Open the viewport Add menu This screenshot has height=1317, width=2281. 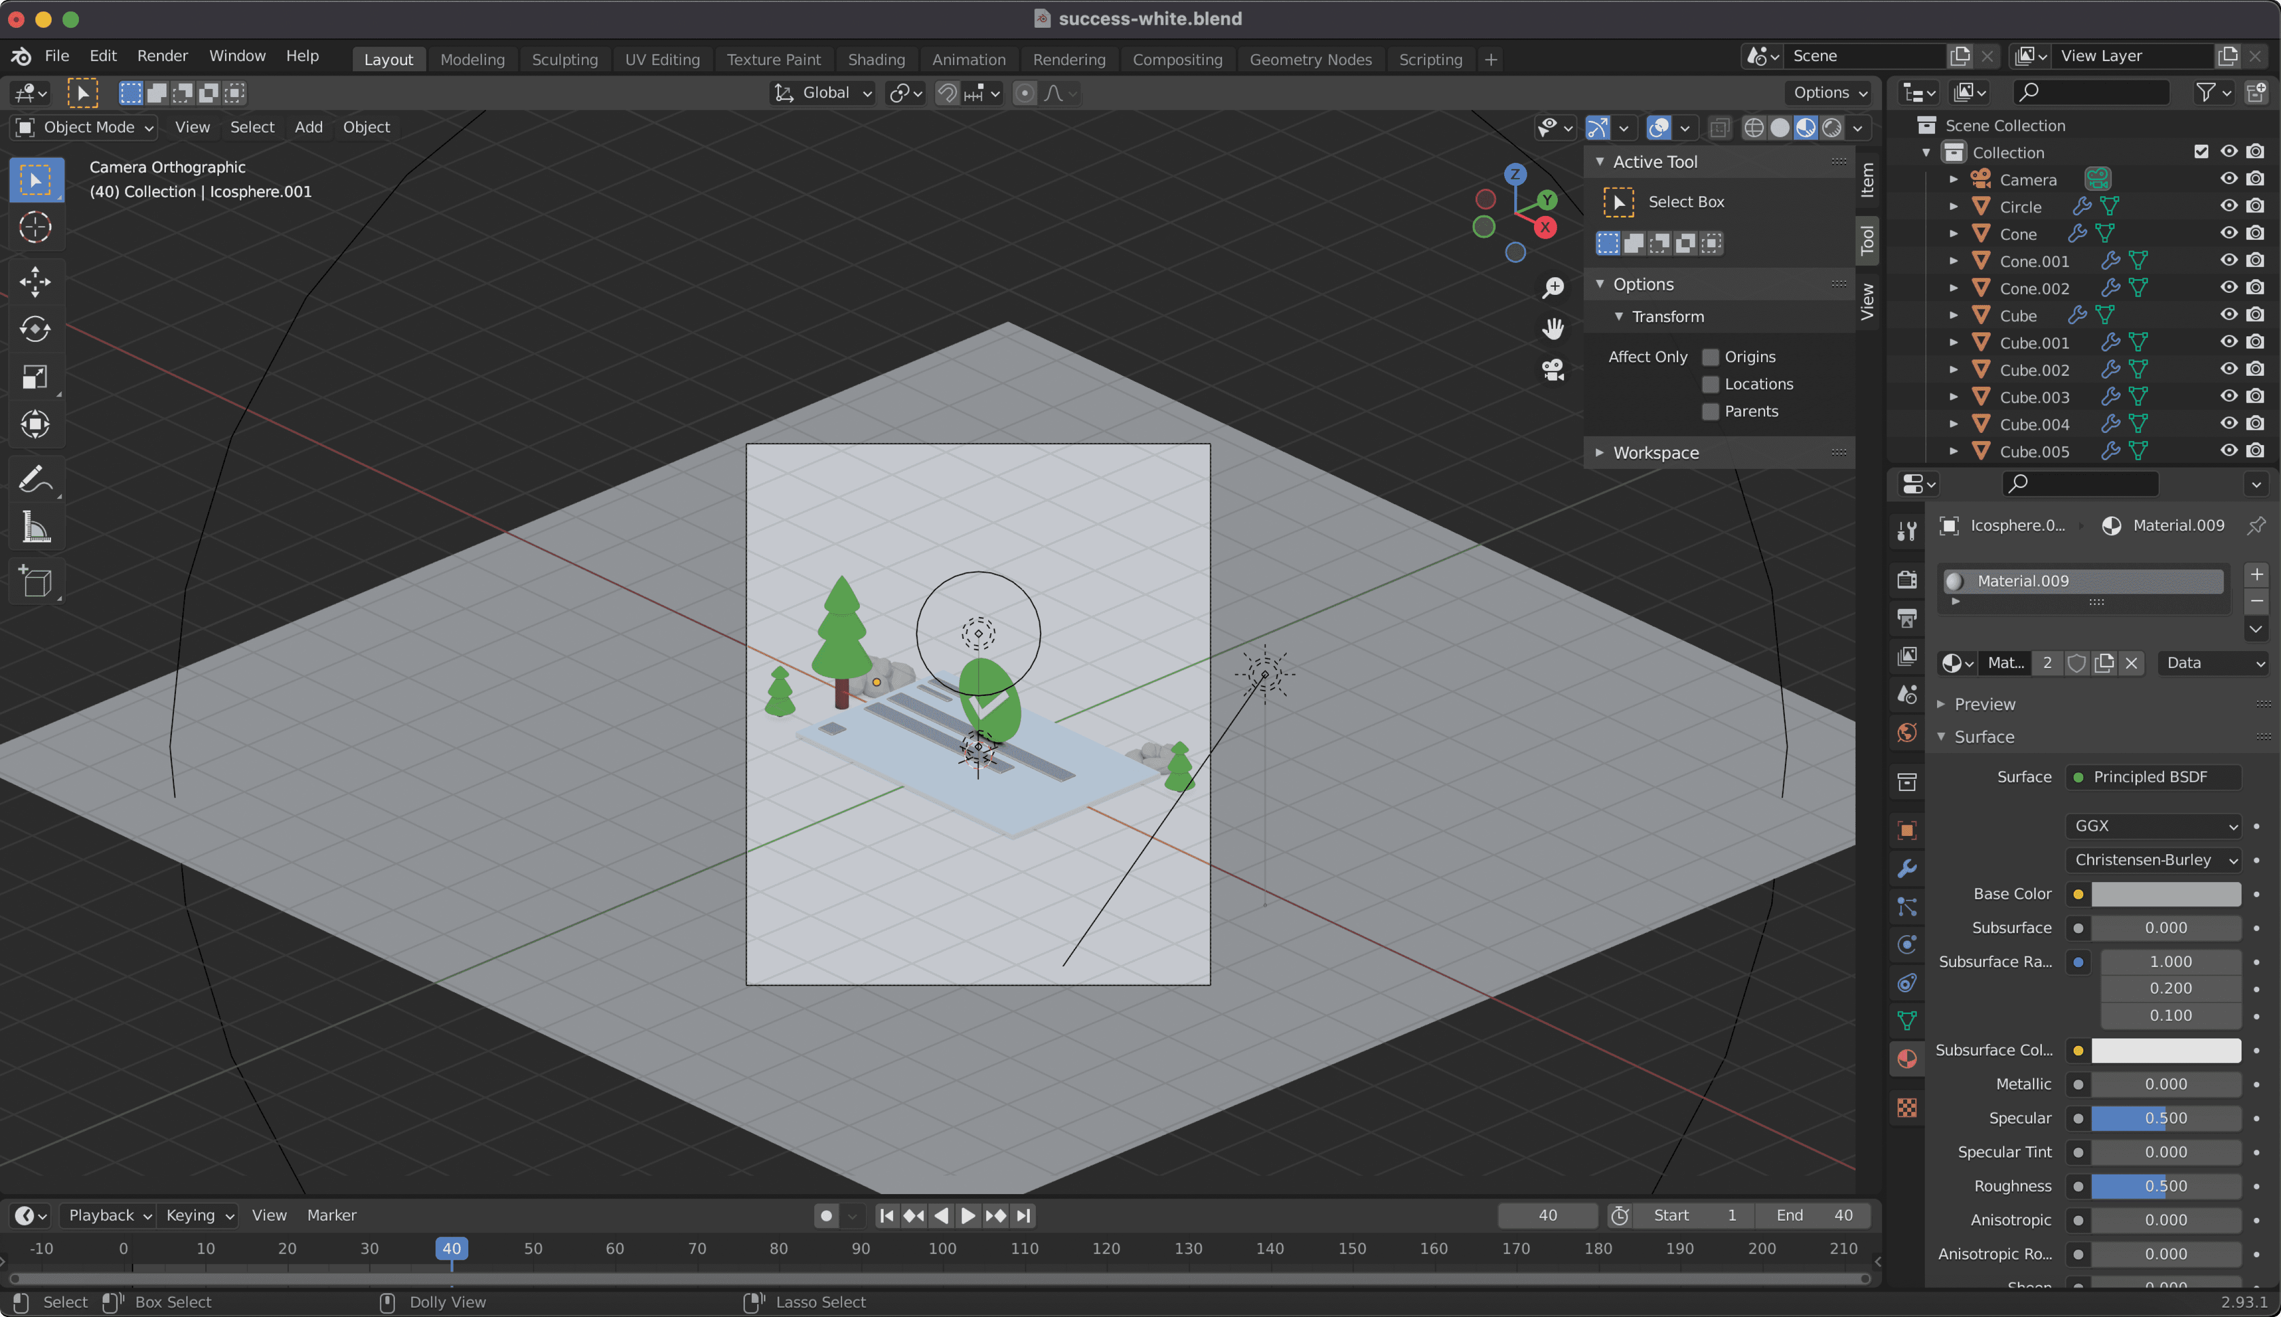[309, 127]
